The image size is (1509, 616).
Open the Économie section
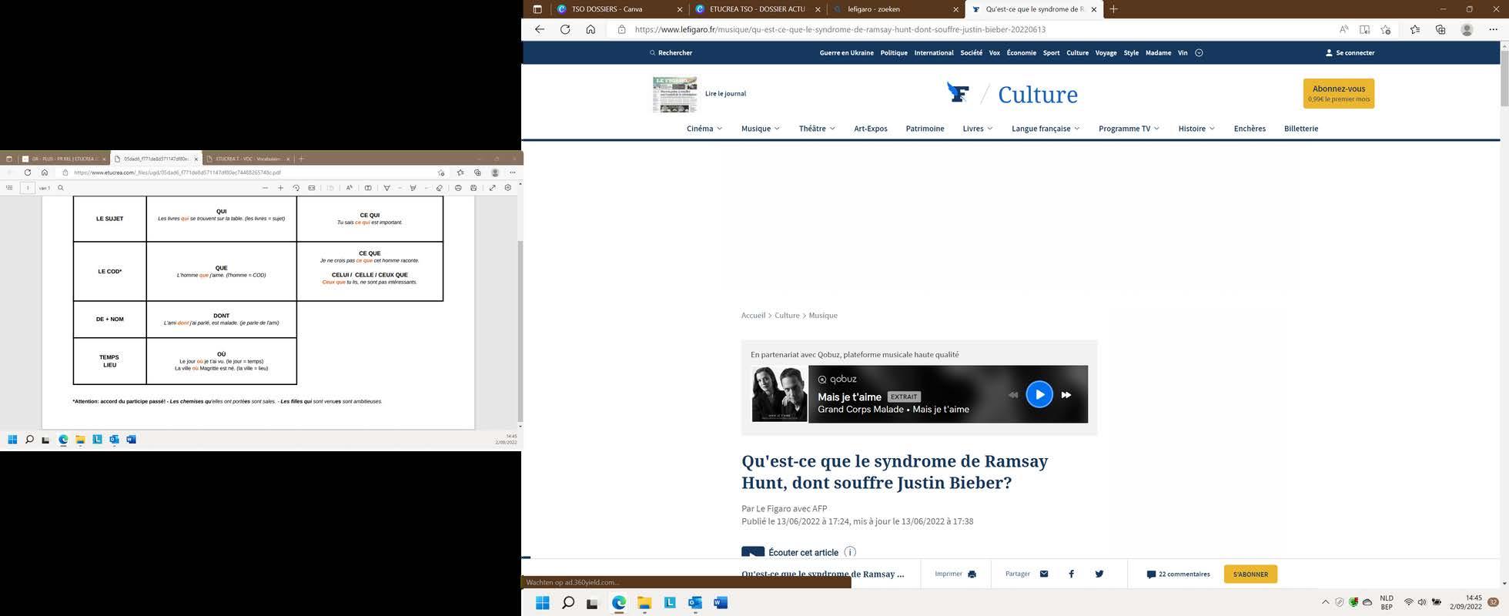1021,52
